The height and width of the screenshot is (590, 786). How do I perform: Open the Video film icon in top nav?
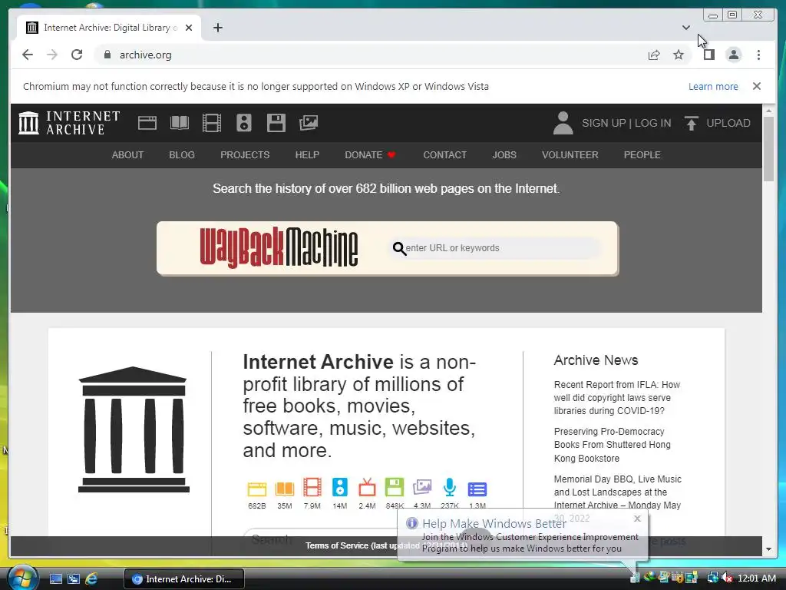click(x=212, y=123)
